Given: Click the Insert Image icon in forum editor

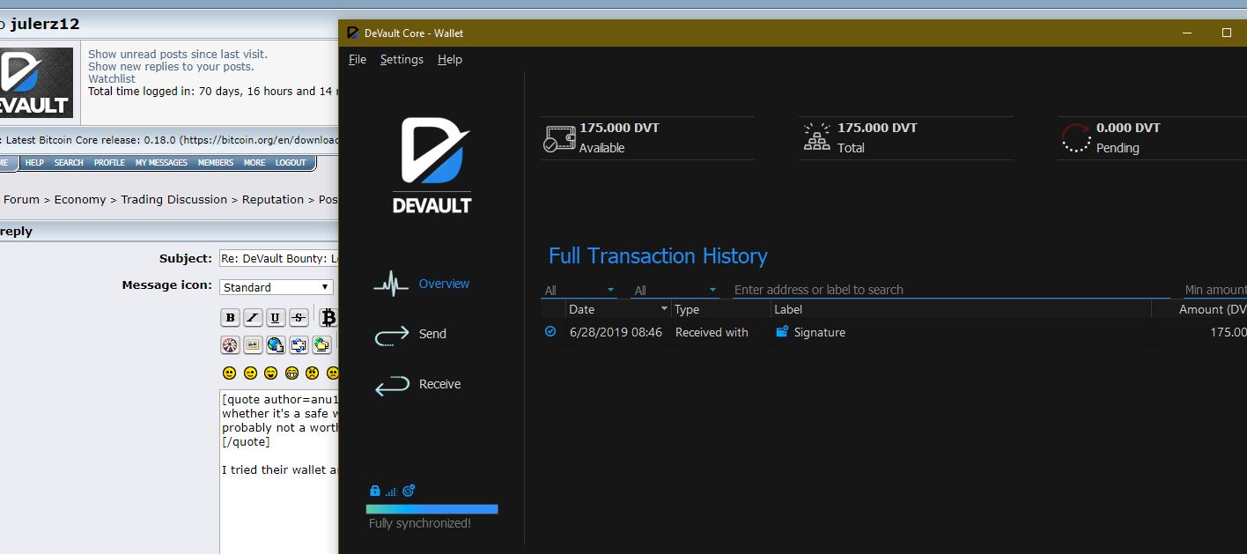Looking at the screenshot, I should point(253,344).
